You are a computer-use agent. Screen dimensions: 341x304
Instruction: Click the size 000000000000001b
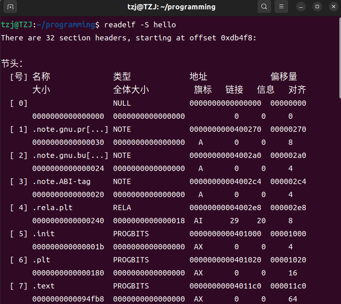click(68, 246)
